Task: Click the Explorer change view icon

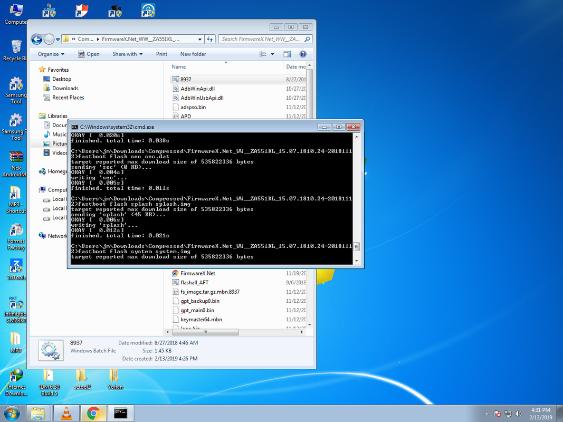Action: tap(263, 54)
